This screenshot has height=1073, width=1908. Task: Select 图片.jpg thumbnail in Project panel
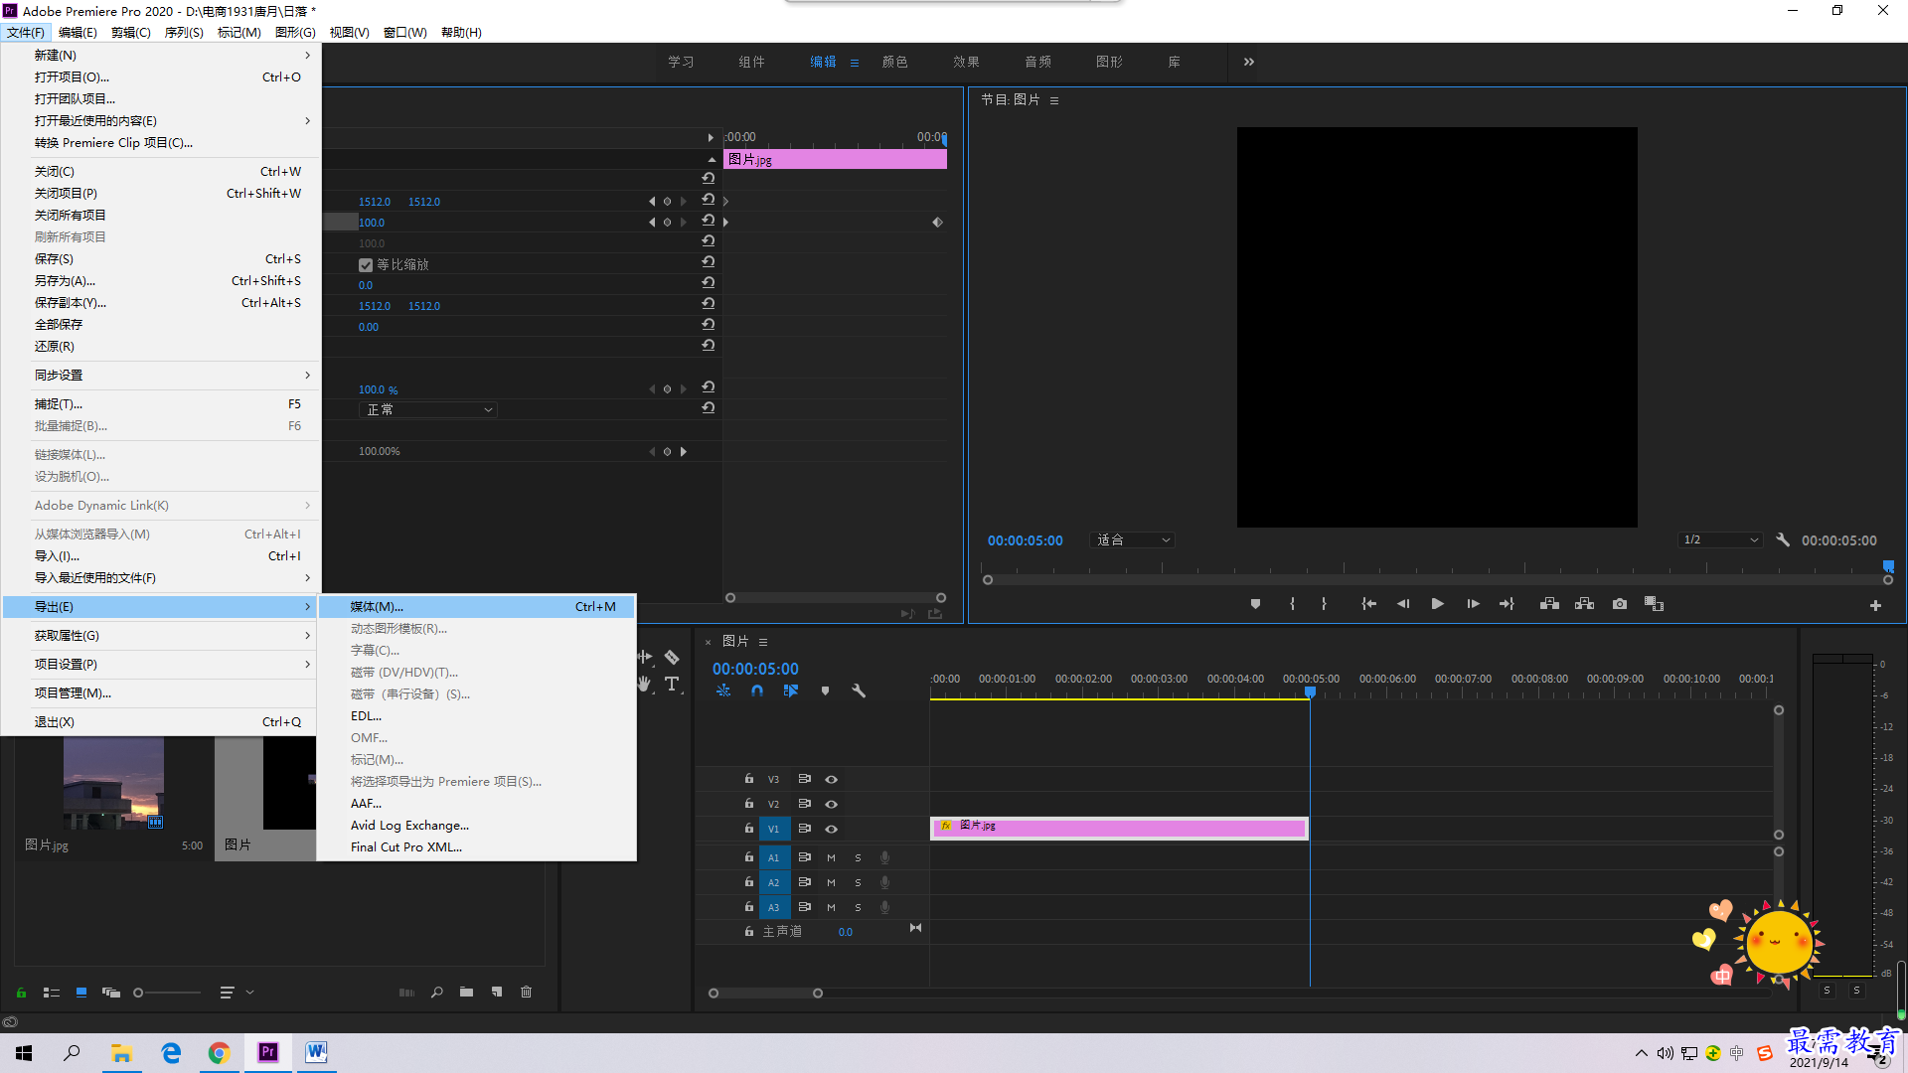(x=113, y=783)
